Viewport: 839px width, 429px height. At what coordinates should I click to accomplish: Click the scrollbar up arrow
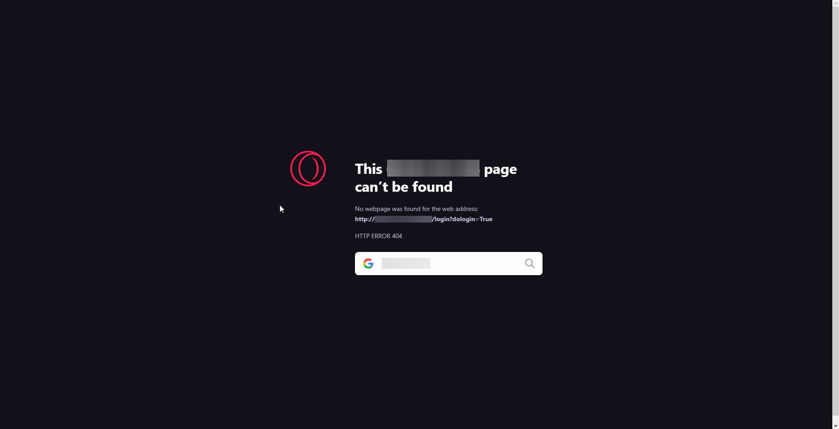coord(835,3)
